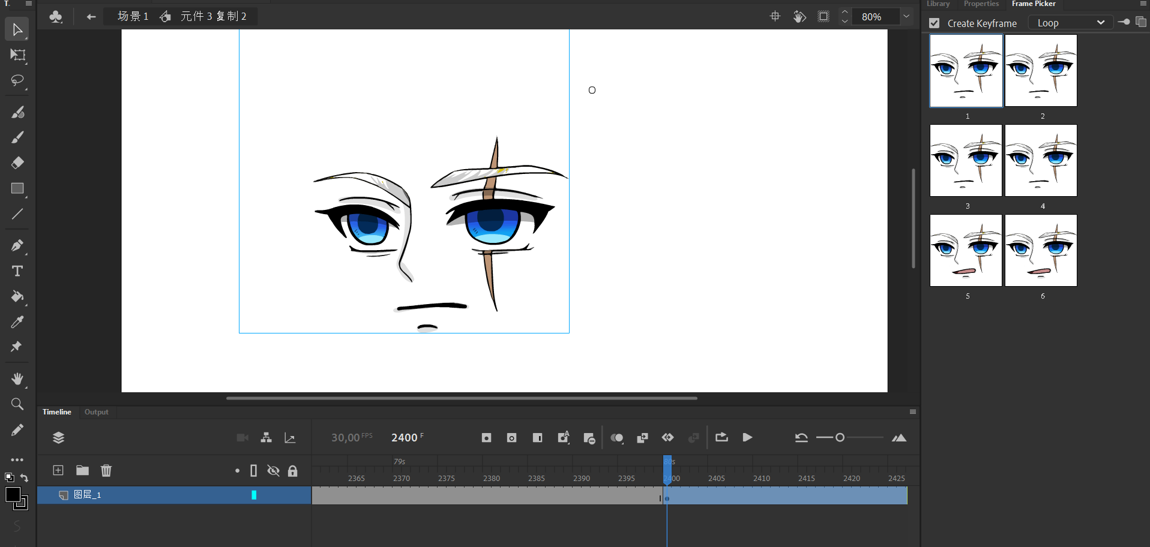Image resolution: width=1150 pixels, height=547 pixels.
Task: Select the Hand pan tool
Action: pyautogui.click(x=17, y=378)
